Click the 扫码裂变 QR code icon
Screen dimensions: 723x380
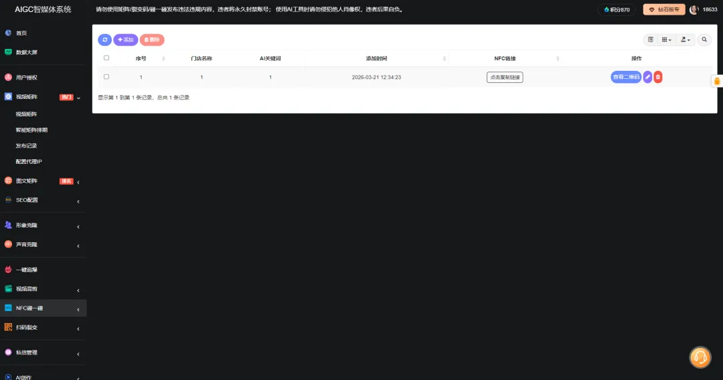point(8,327)
